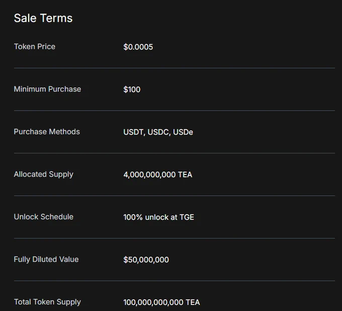Click the $0.0005 token price value

point(138,47)
